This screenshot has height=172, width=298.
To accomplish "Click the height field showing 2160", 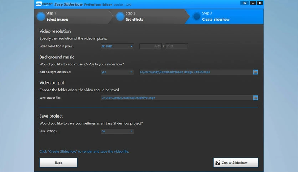I will click(177, 46).
